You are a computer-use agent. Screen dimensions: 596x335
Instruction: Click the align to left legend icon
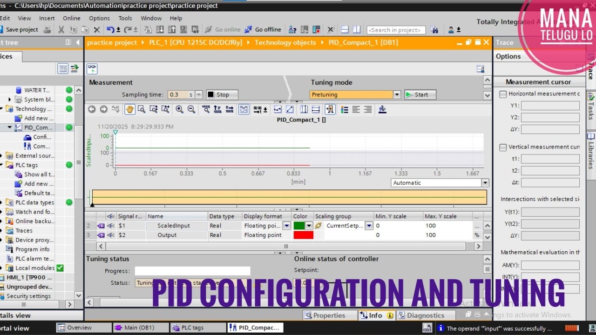(x=356, y=109)
